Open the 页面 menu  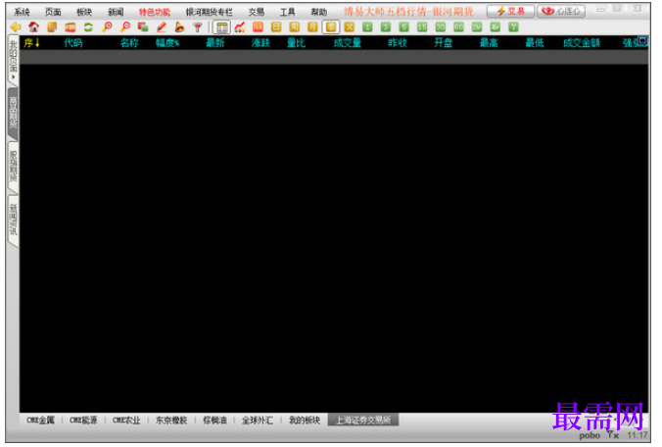[x=53, y=12]
